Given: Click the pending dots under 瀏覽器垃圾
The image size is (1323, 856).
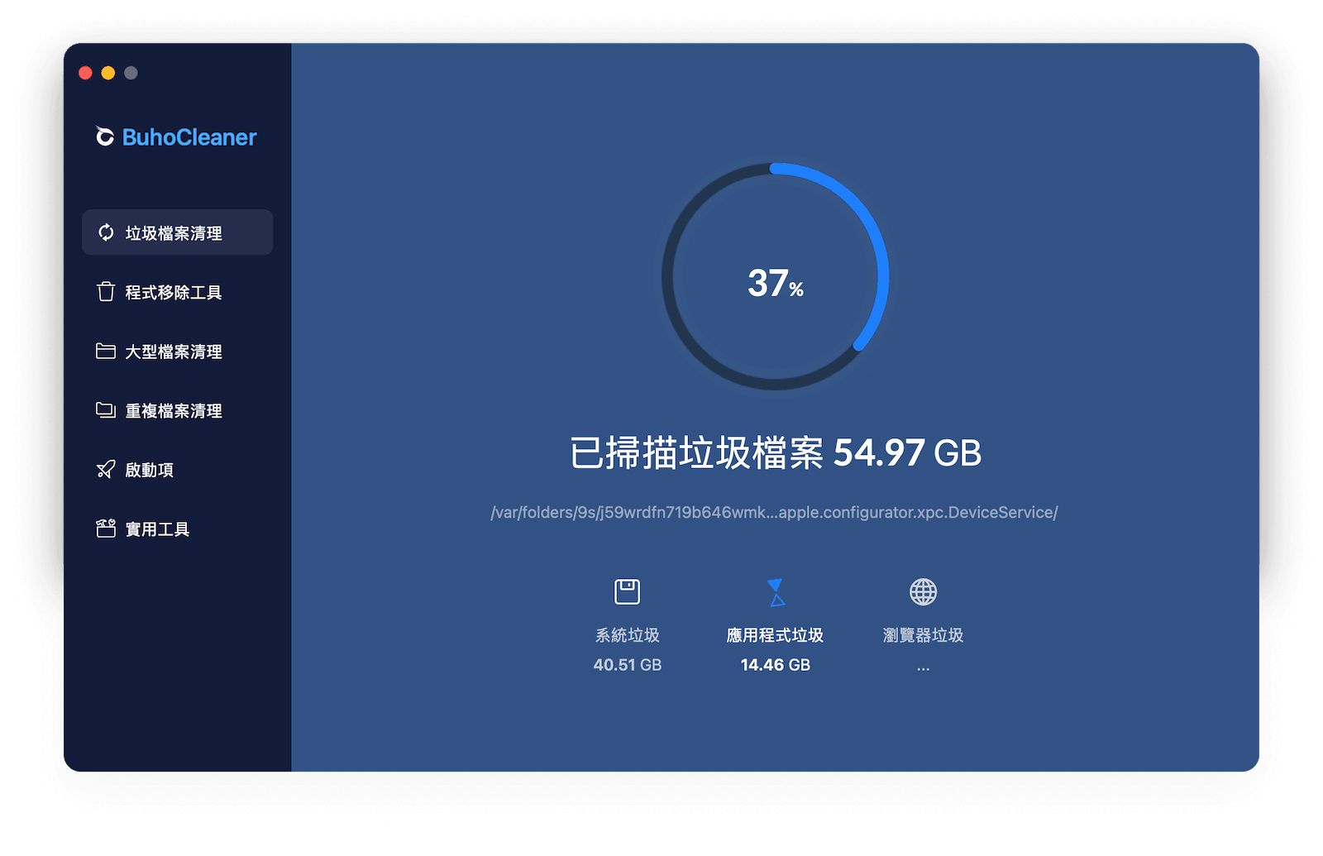Looking at the screenshot, I should pos(923,668).
